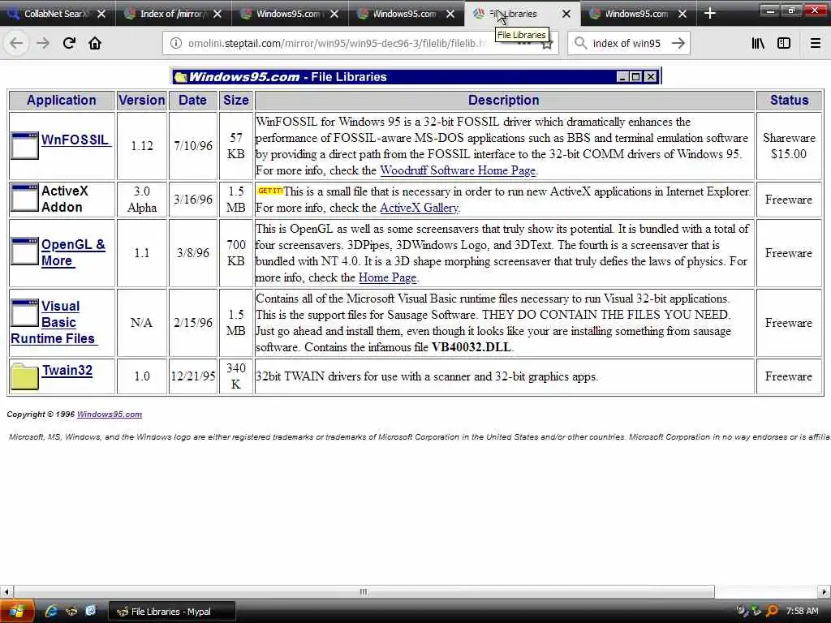831x623 pixels.
Task: Click the taskbar clock showing 7:58 AM
Action: (x=802, y=612)
